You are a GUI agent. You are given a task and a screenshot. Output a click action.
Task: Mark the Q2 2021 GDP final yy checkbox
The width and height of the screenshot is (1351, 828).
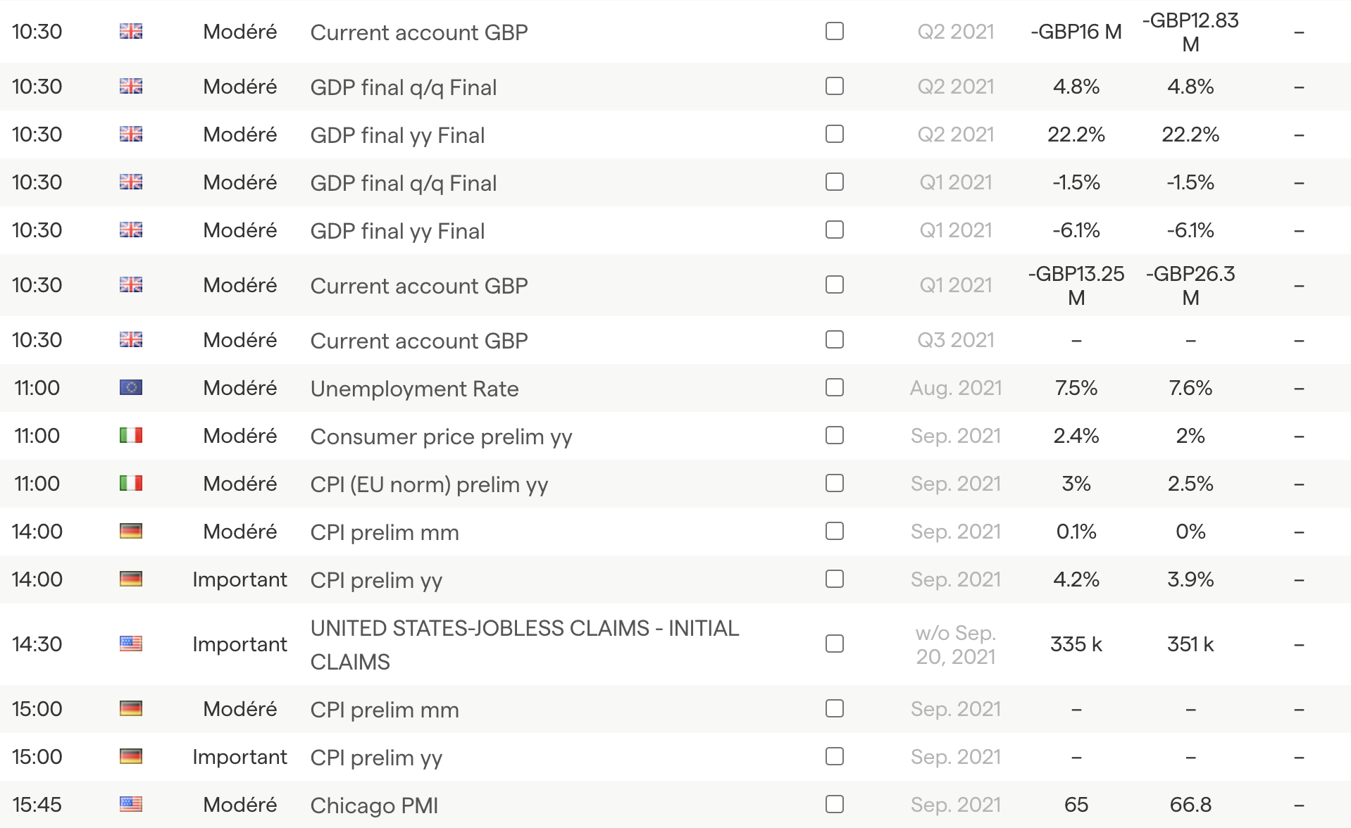coord(835,134)
